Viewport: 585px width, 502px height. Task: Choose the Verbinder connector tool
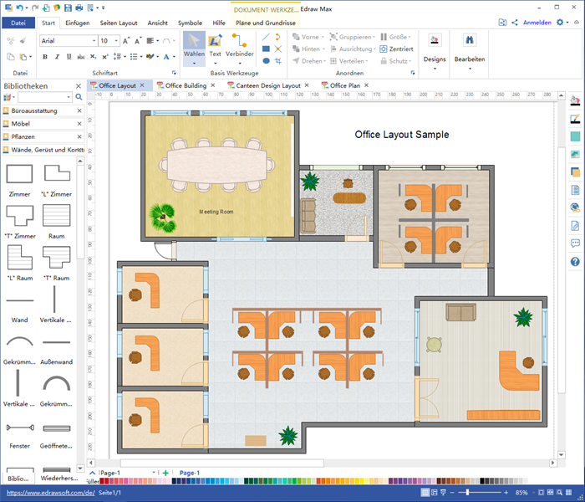(240, 47)
